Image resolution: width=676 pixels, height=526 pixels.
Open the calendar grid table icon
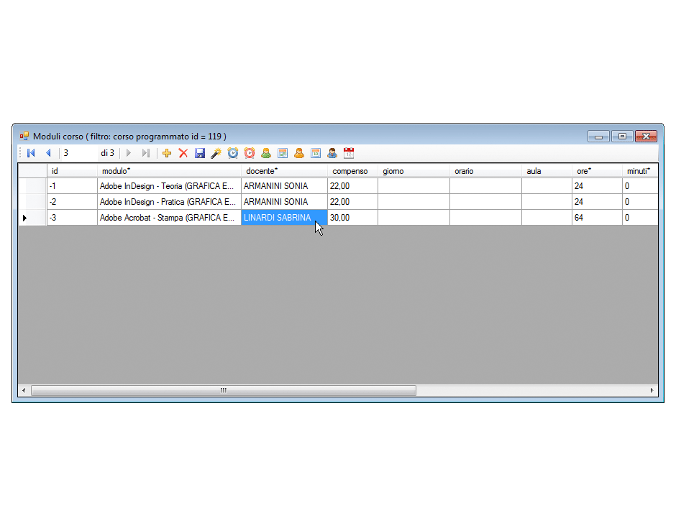[283, 153]
